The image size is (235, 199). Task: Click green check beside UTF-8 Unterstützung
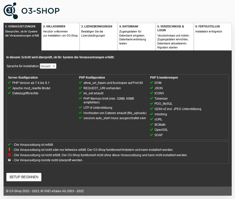tap(81, 107)
